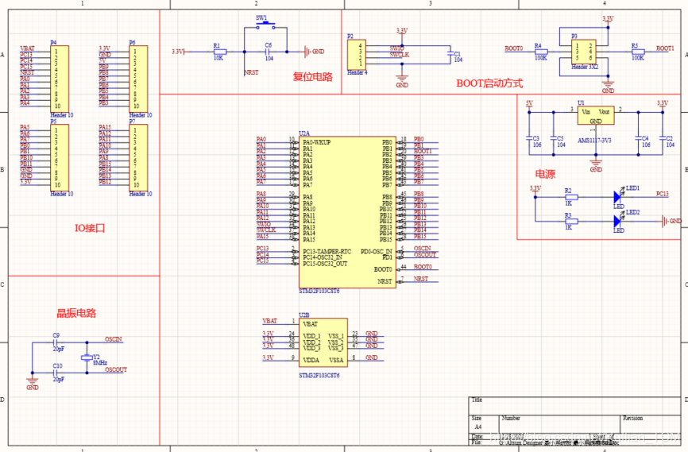Click capacitor C4 on the regulator output
This screenshot has height=452, width=688.
click(x=639, y=138)
